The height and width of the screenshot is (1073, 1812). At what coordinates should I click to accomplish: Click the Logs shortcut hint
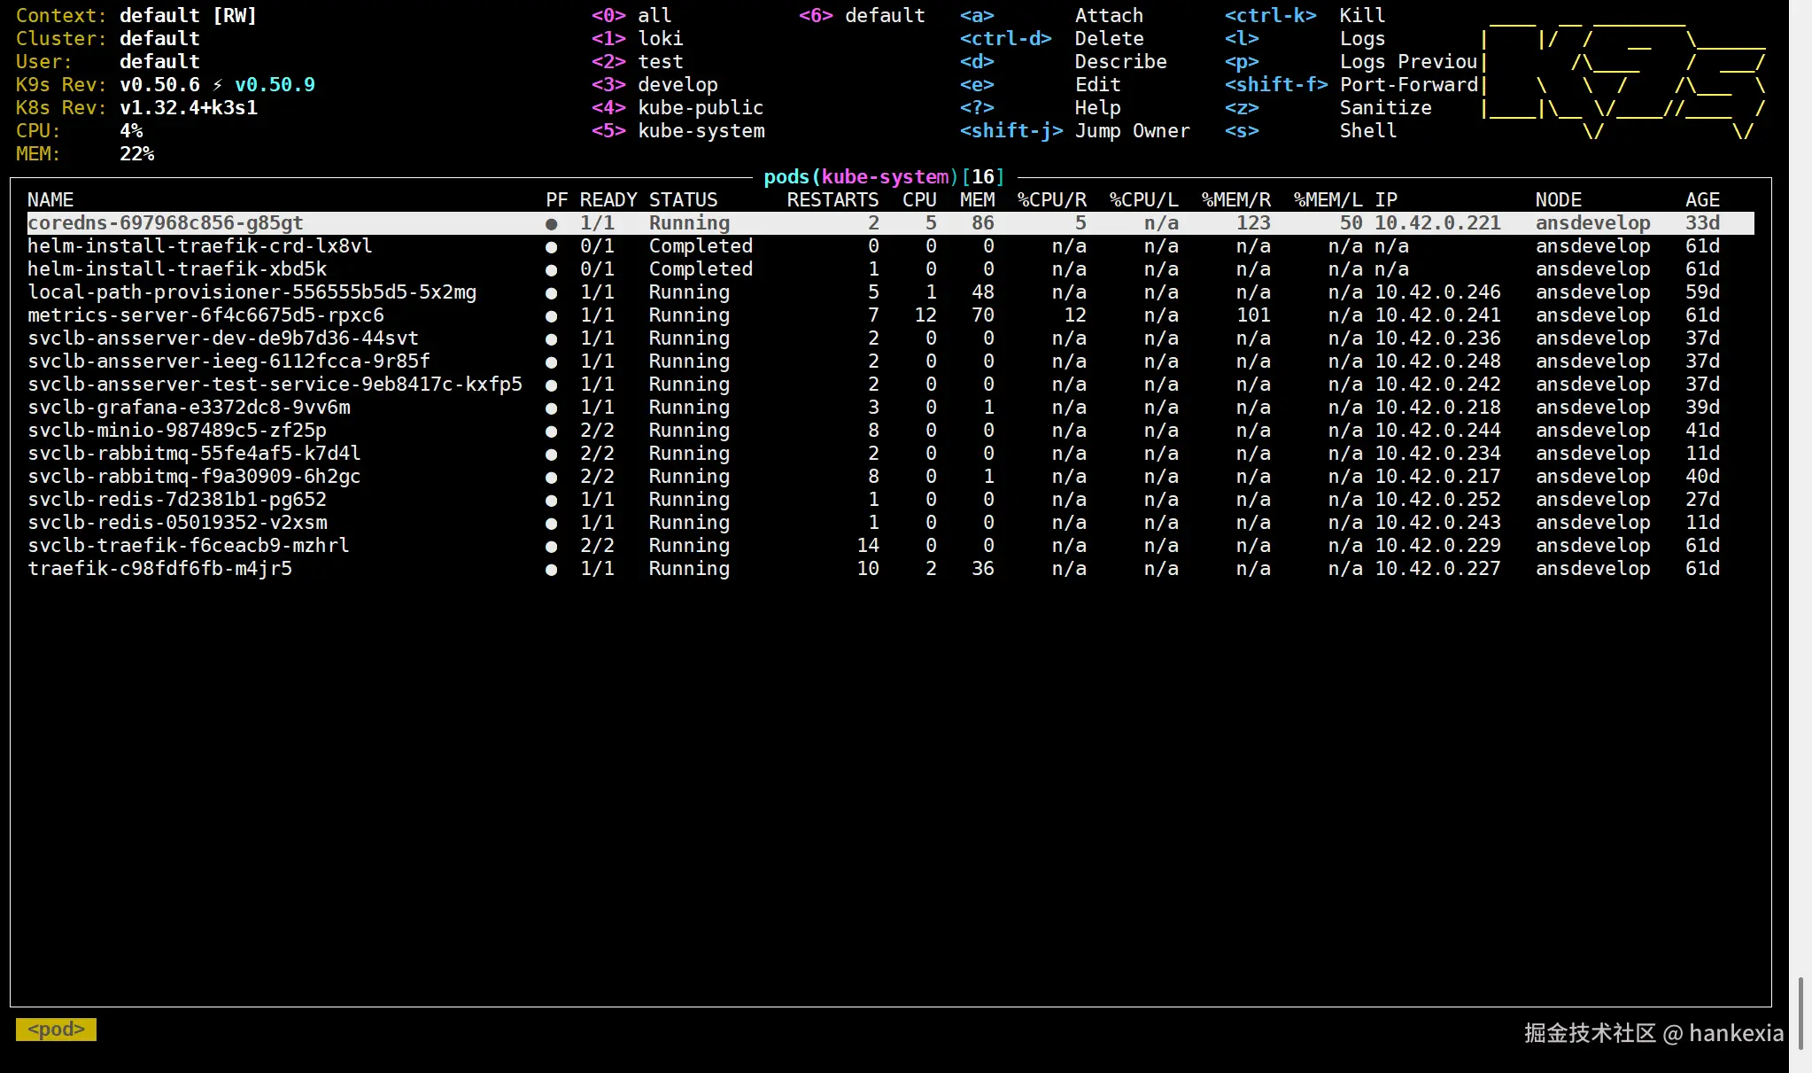[1362, 39]
